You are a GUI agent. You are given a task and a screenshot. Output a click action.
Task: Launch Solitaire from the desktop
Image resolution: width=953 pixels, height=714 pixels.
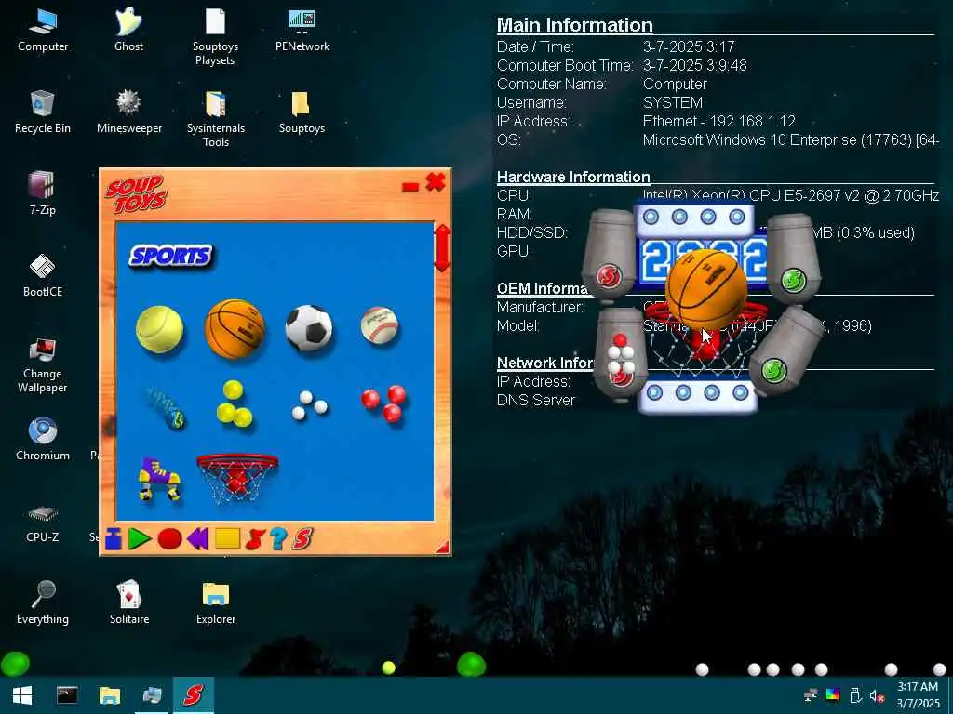point(128,602)
